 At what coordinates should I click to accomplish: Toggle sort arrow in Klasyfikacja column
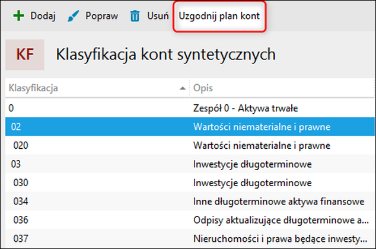[183, 88]
